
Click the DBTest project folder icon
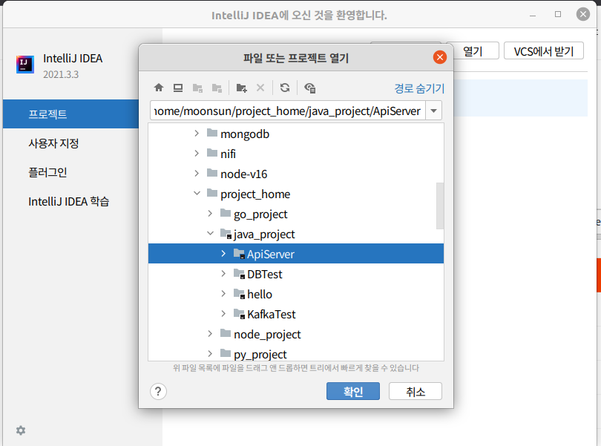[239, 274]
